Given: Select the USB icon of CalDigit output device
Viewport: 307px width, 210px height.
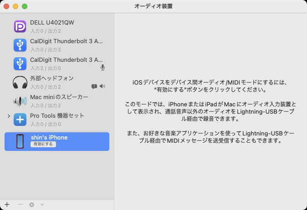Looking at the screenshot, I should 20,45.
